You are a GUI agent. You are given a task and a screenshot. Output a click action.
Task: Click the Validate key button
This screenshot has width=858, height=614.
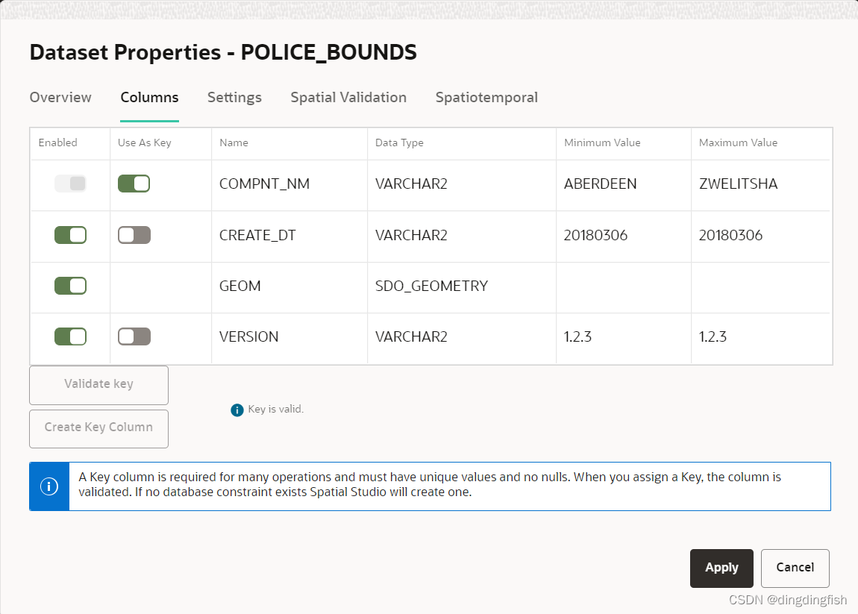[98, 385]
